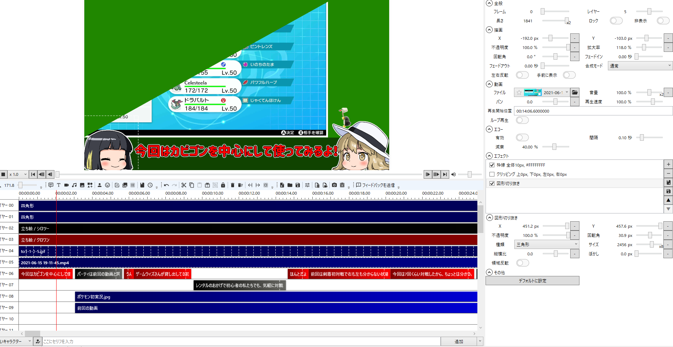Screen dimensions: 673x347
Task: Cut the selected item with the scissors icon
Action: [x=184, y=185]
